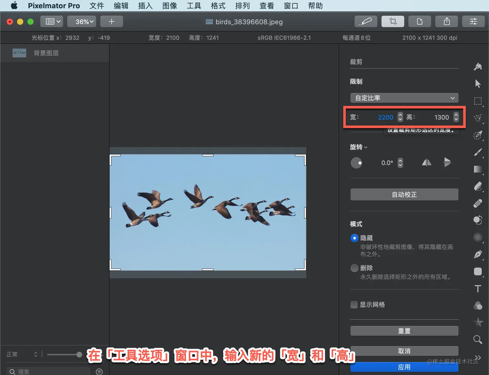Open the 排列 menu

242,6
